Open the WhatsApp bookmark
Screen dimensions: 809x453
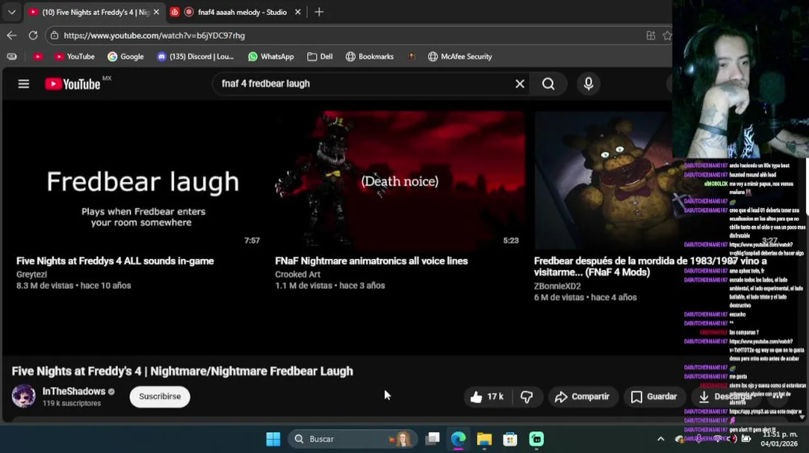pyautogui.click(x=271, y=57)
